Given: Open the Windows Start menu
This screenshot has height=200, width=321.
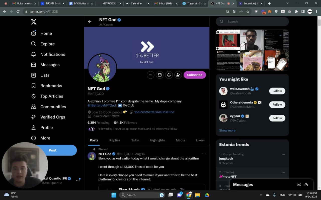Looking at the screenshot, I should (114, 195).
